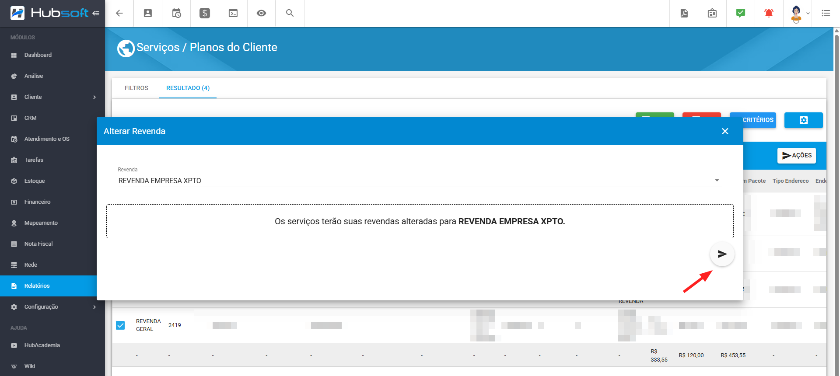This screenshot has width=840, height=376.
Task: Open the PDF document icon
Action: [684, 13]
